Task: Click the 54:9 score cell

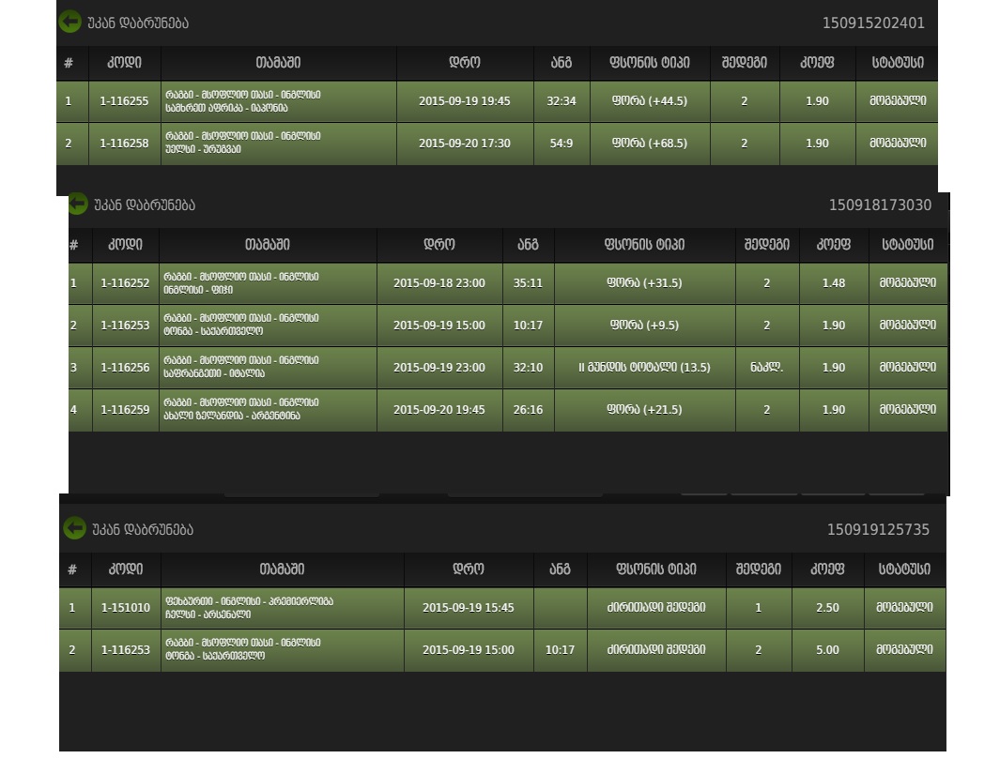Action: click(562, 144)
